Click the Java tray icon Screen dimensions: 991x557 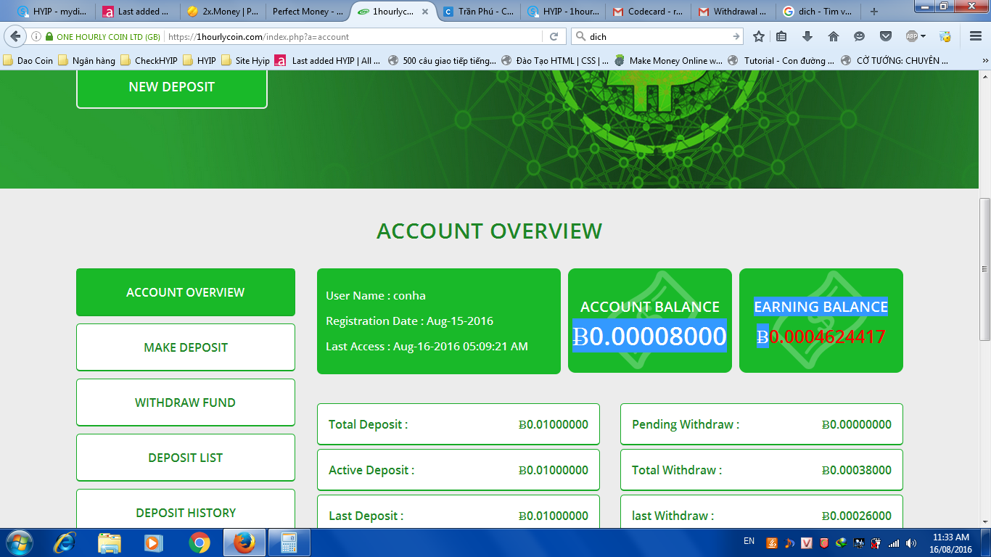coord(772,542)
